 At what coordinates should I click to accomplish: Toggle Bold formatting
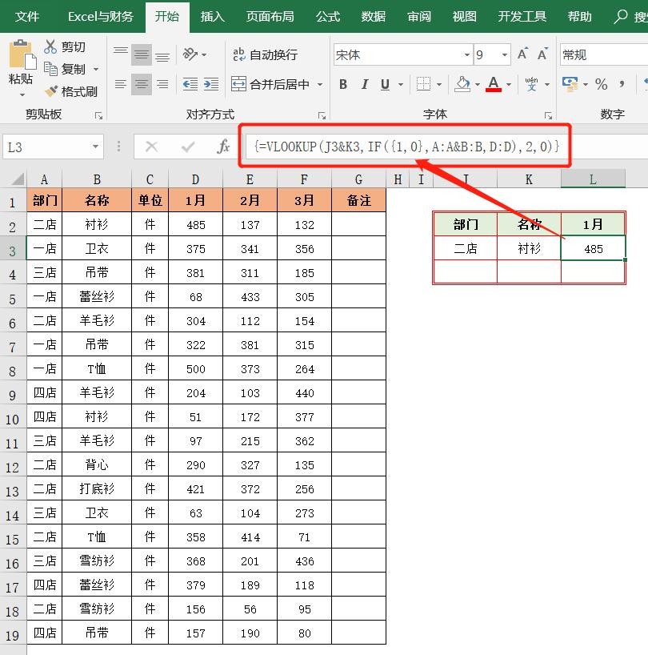(x=343, y=84)
